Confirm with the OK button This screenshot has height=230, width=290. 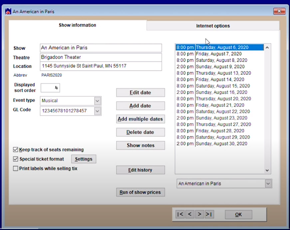(238, 214)
